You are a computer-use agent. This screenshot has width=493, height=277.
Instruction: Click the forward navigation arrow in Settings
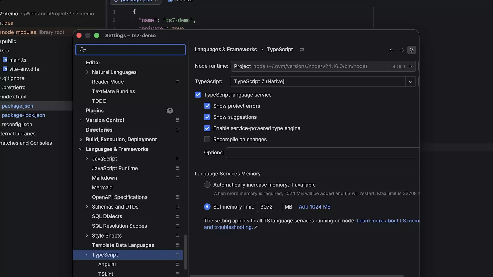pyautogui.click(x=402, y=50)
